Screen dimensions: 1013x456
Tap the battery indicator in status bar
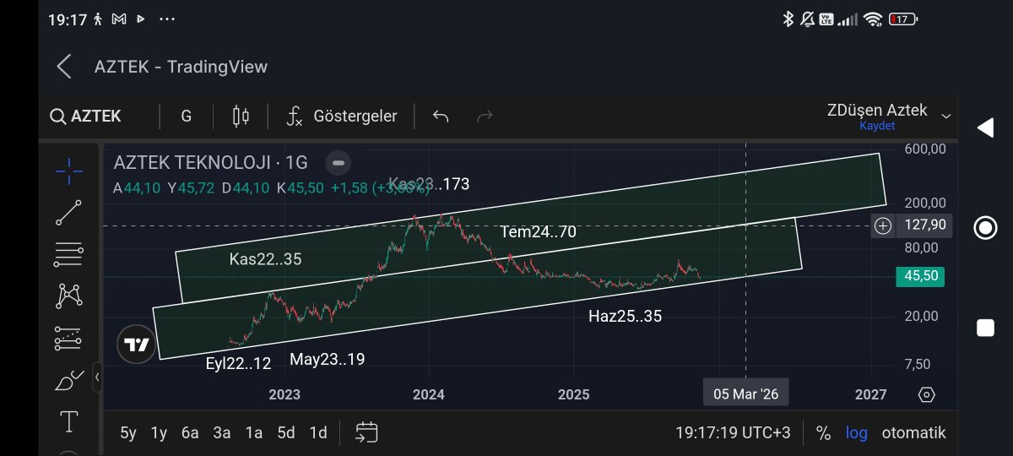click(x=902, y=19)
